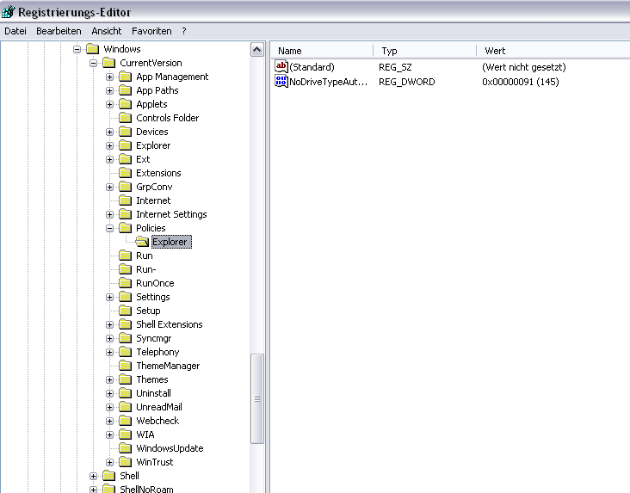630x493 pixels.
Task: Click the Extensions folder icon
Action: point(126,173)
